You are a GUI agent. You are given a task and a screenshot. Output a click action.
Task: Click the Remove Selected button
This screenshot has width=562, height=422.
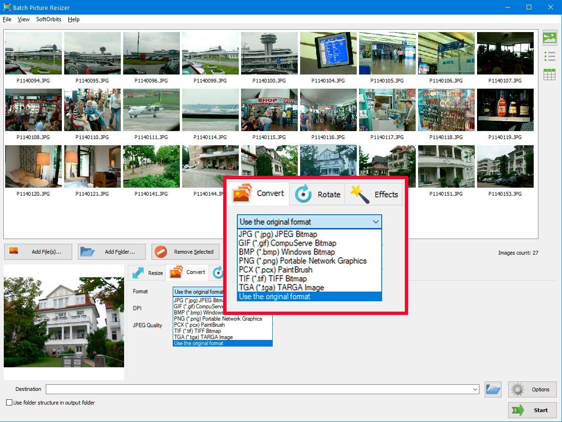pyautogui.click(x=185, y=252)
